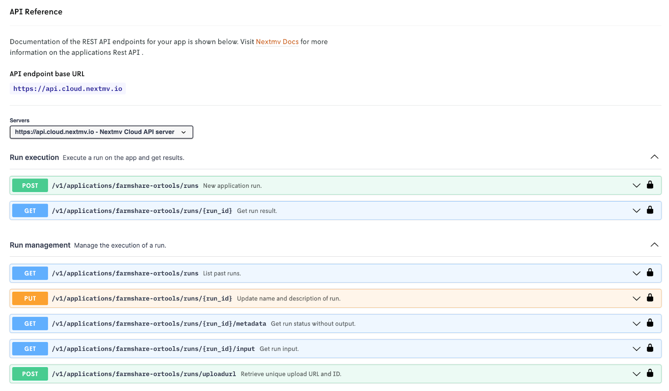
Task: Click the Run management section heading
Action: pyautogui.click(x=40, y=245)
